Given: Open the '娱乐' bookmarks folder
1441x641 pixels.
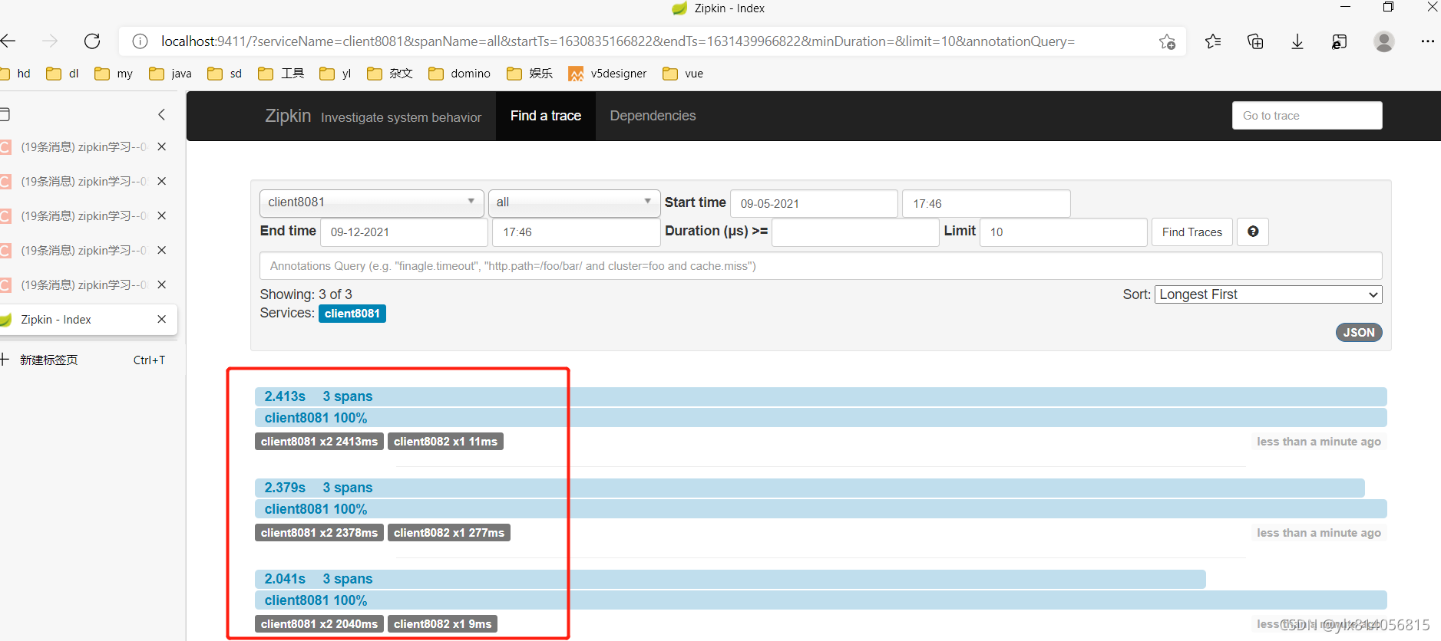Looking at the screenshot, I should pyautogui.click(x=530, y=74).
